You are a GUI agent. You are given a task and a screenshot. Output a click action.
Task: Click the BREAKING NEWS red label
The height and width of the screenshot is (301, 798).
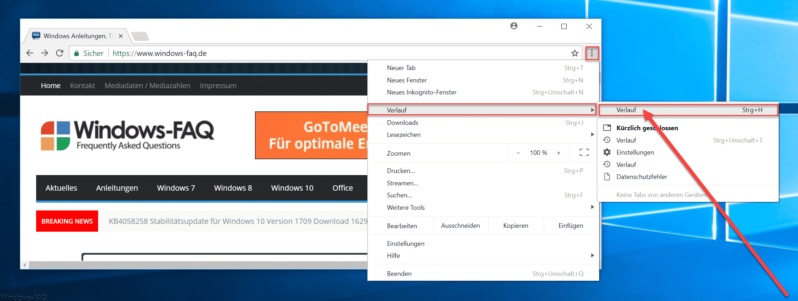pos(67,221)
